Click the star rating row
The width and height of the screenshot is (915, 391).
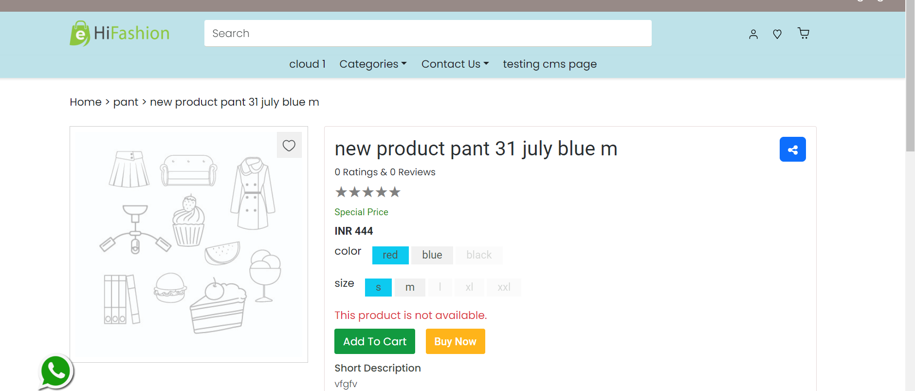[367, 192]
